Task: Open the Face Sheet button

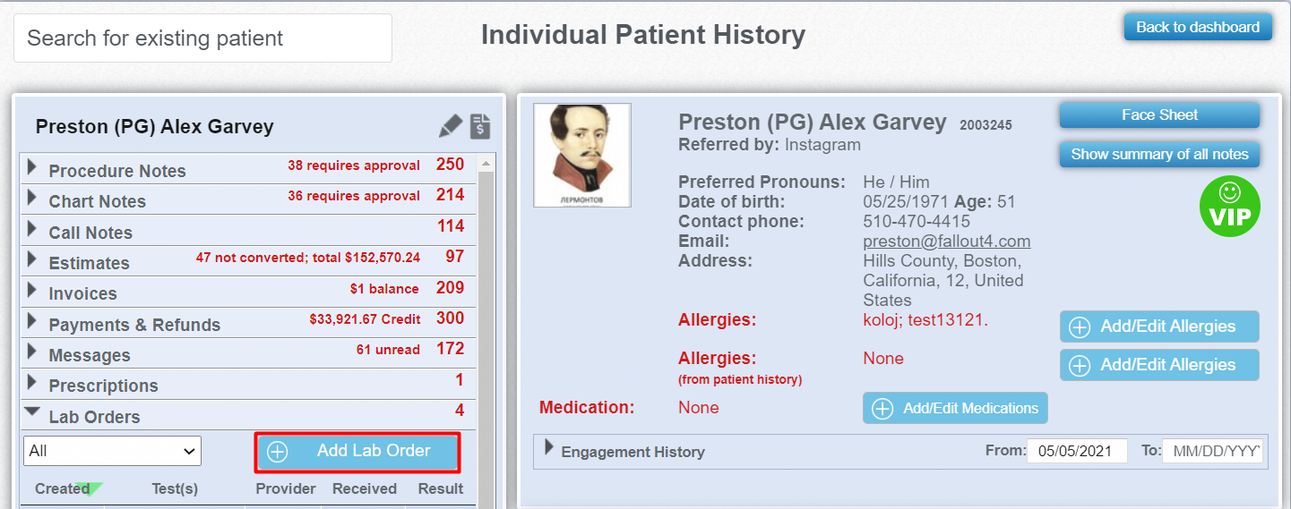Action: point(1159,115)
